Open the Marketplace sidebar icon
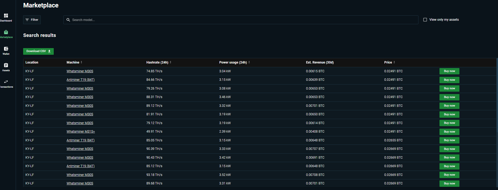498x190 pixels. click(x=6, y=32)
